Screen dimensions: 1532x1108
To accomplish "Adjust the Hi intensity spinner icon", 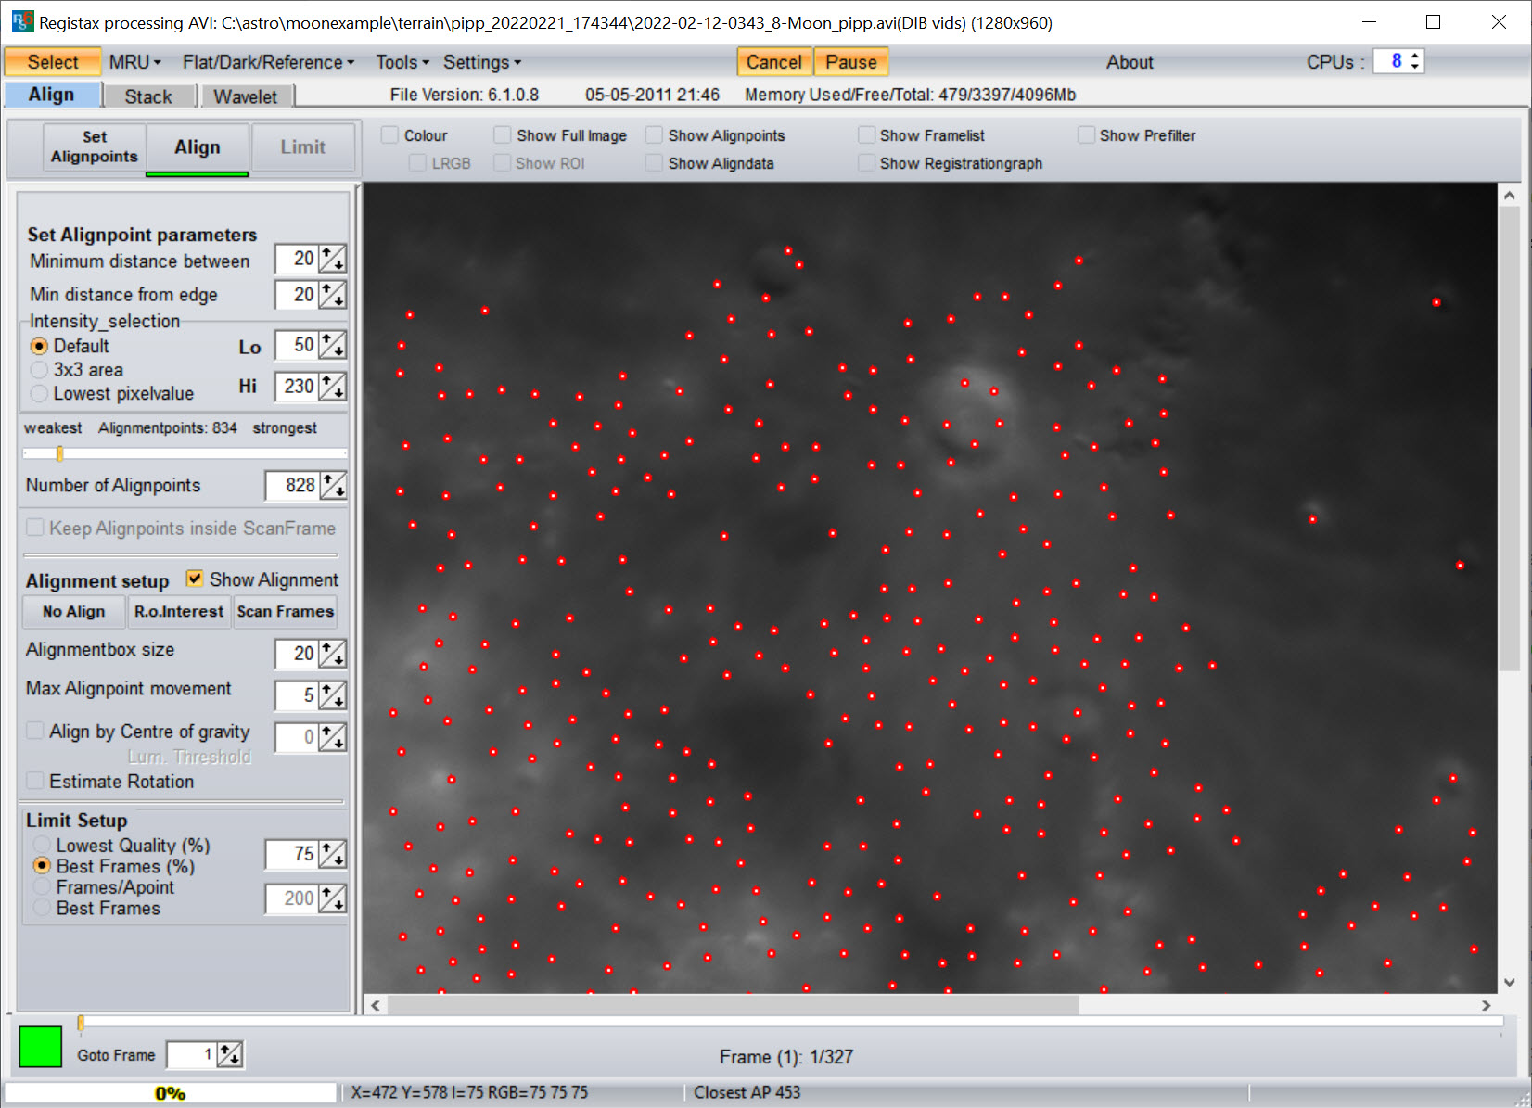I will pyautogui.click(x=332, y=387).
